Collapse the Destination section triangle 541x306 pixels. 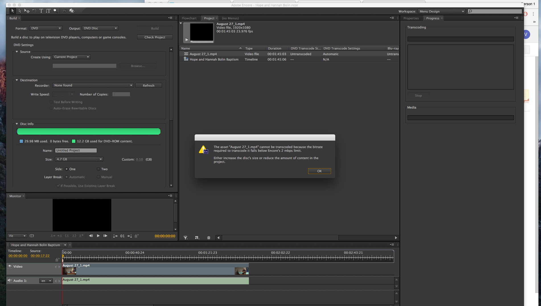pyautogui.click(x=17, y=80)
